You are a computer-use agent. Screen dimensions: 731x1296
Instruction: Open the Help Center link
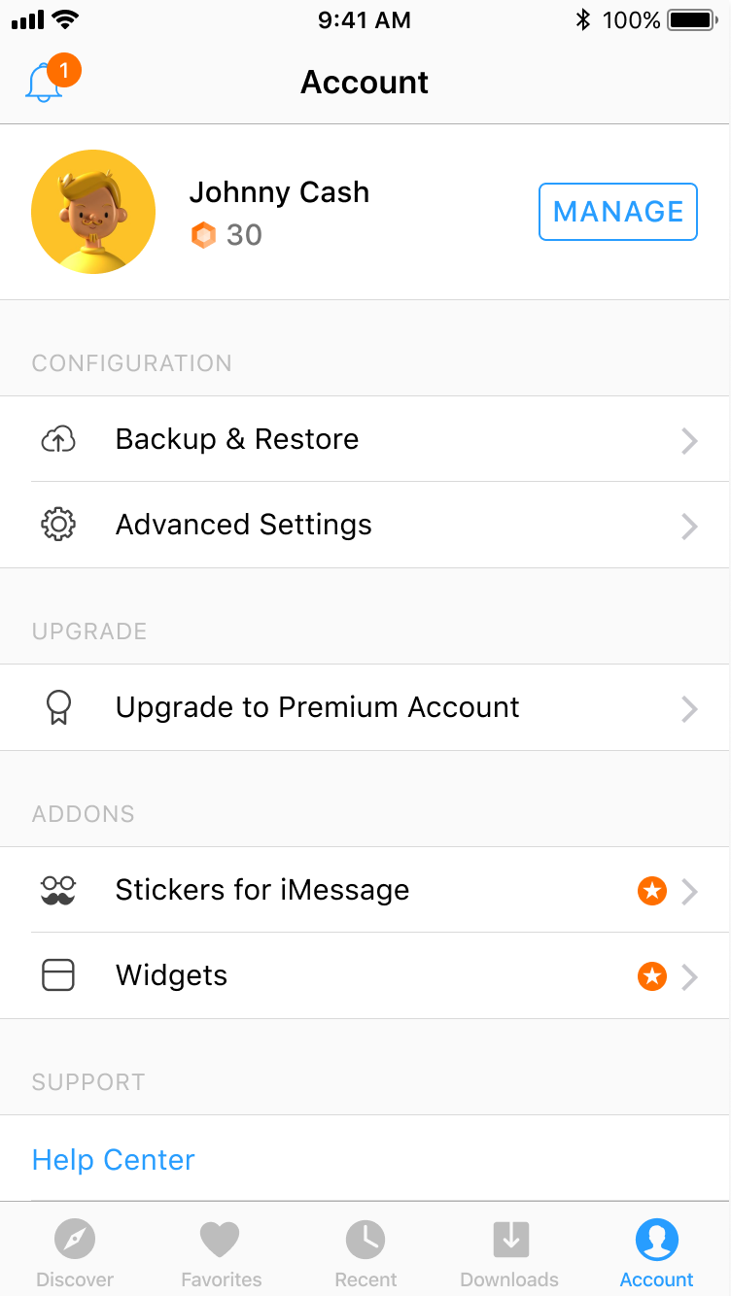click(114, 1159)
